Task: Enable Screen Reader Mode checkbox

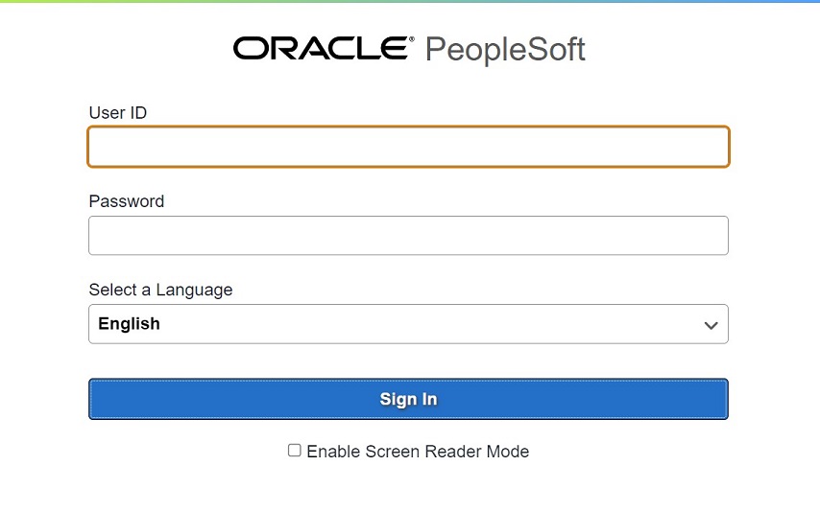Action: click(x=295, y=450)
